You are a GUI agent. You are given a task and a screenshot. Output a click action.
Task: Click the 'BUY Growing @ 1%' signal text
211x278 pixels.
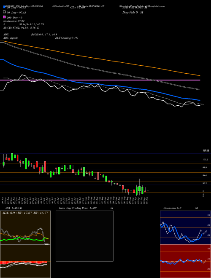coord(66,38)
